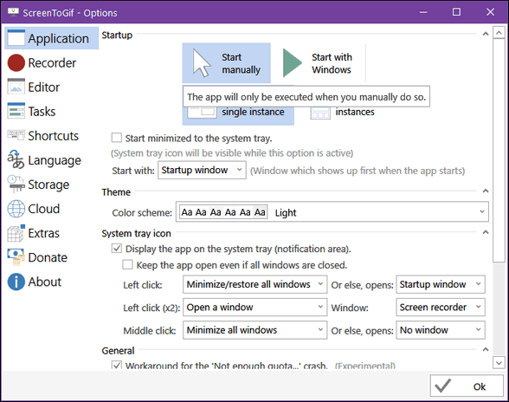Open the Middle click action dropdown
The width and height of the screenshot is (509, 402).
[254, 330]
